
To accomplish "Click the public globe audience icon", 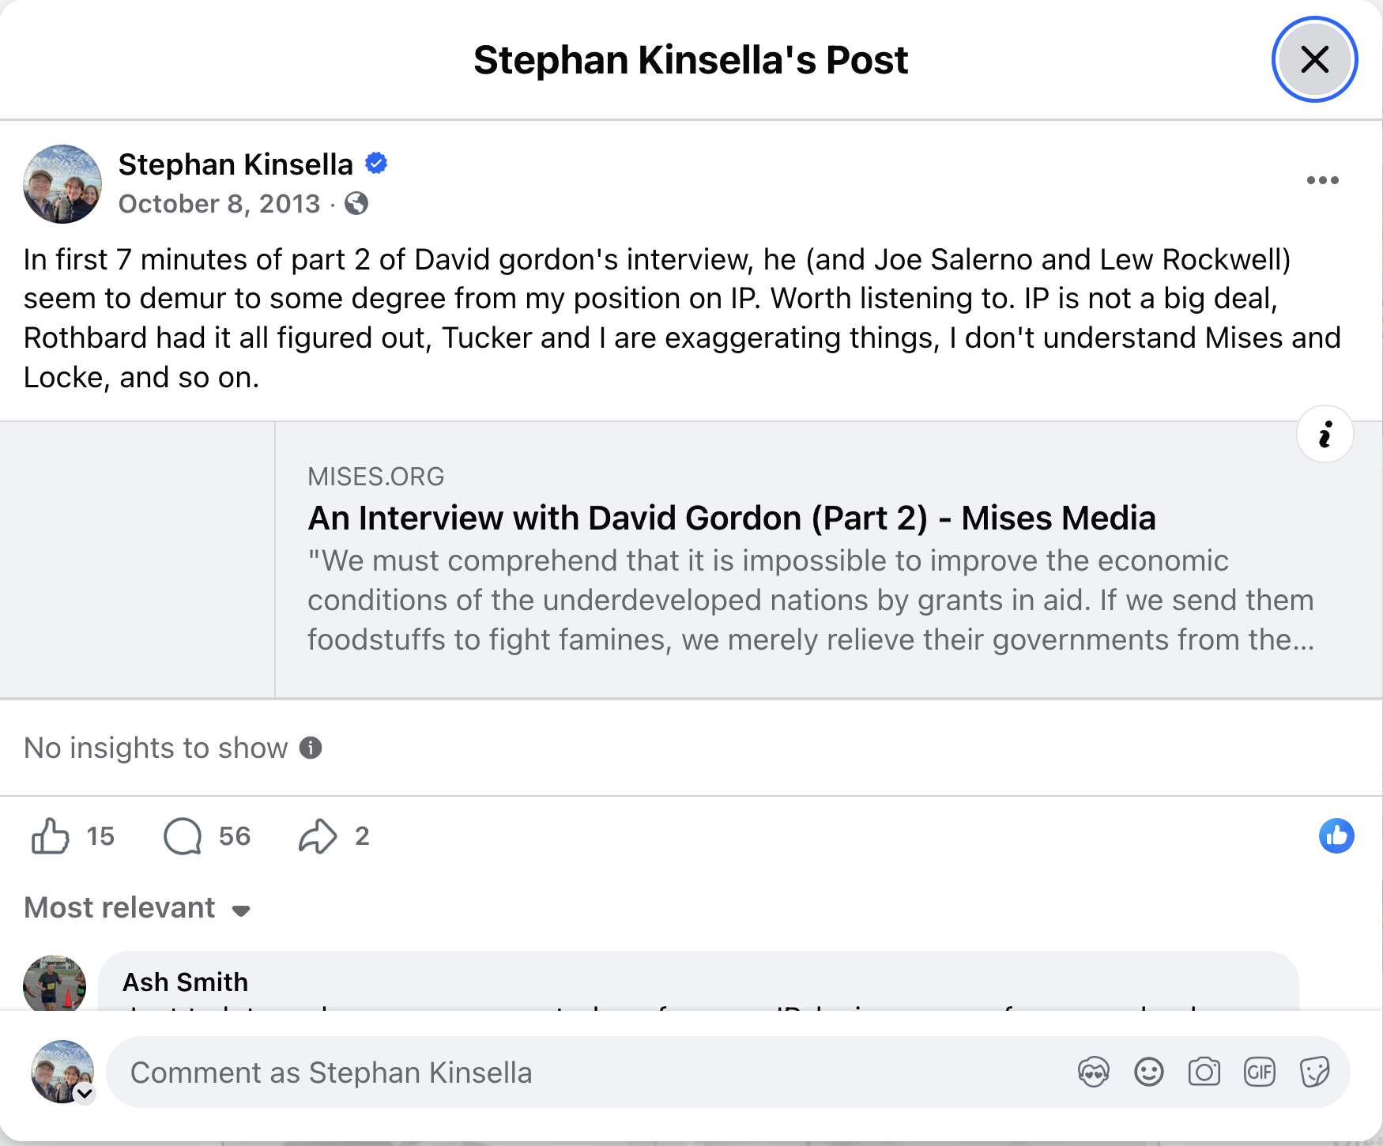I will click(356, 204).
